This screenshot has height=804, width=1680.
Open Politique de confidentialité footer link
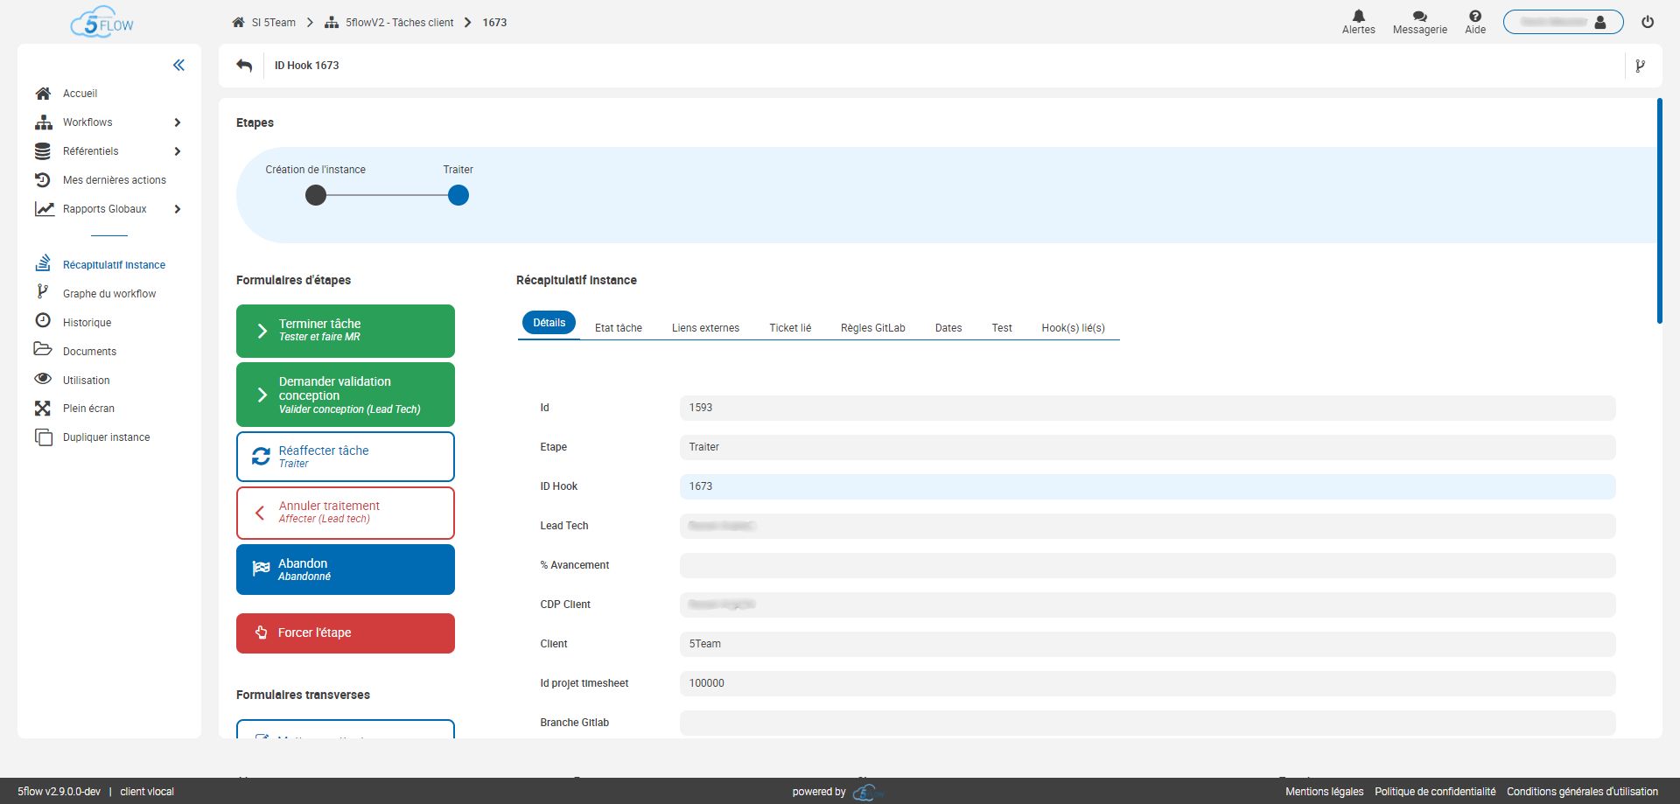click(x=1435, y=792)
